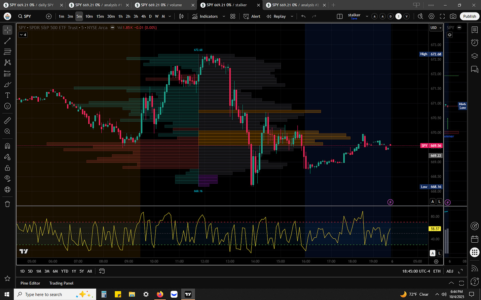This screenshot has width=481, height=300.
Task: Open the object tree layers panel
Action: pos(475,56)
